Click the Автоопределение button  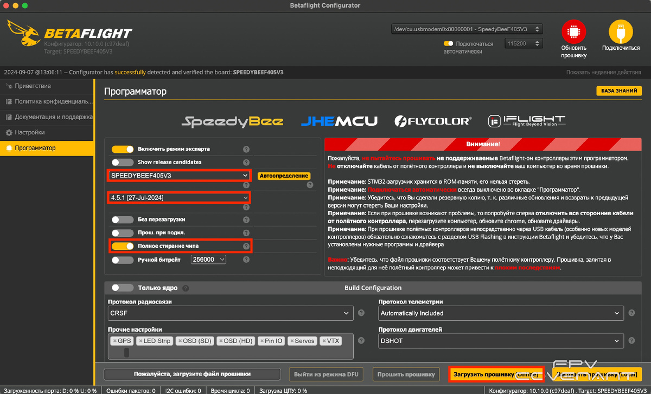click(x=284, y=176)
